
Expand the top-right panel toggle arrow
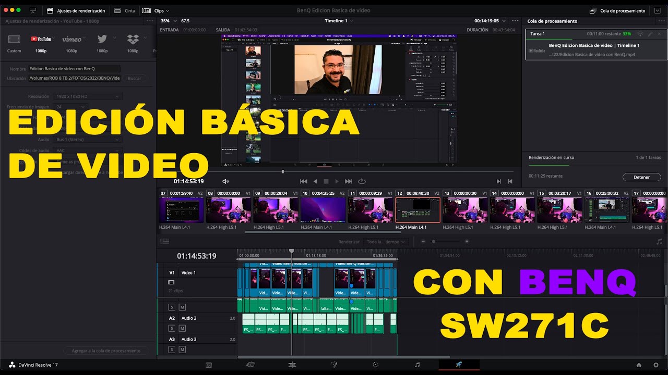[x=657, y=10]
